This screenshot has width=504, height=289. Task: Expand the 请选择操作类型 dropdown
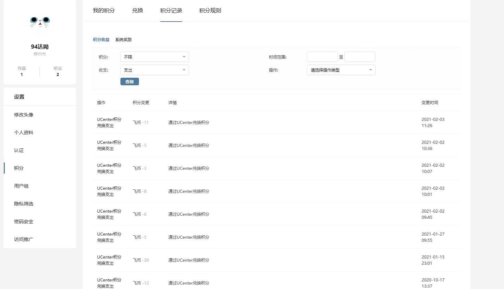[341, 70]
